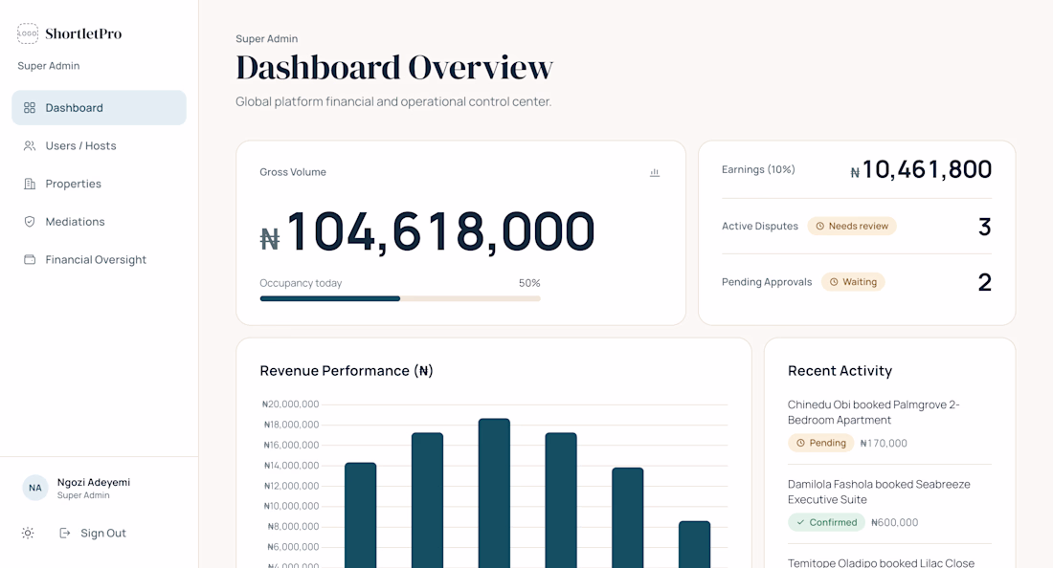Click the Financial Oversight wallet icon

coord(30,259)
